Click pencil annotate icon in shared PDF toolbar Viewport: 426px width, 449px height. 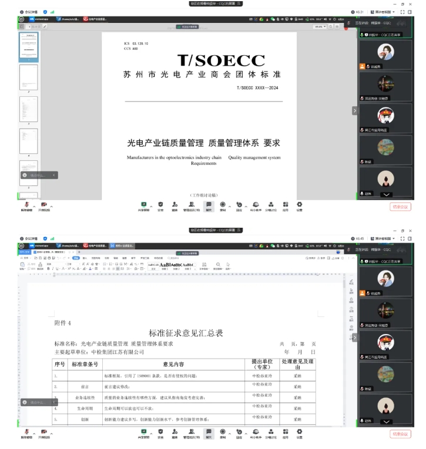click(45, 26)
